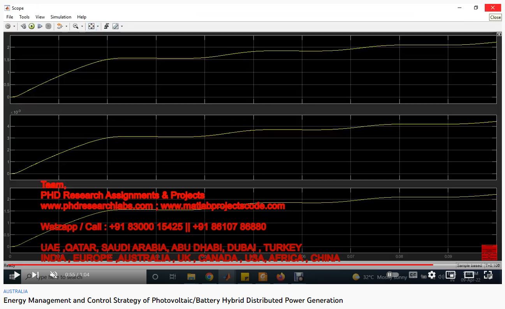
Task: Enter fullscreen on the video player
Action: [x=488, y=275]
